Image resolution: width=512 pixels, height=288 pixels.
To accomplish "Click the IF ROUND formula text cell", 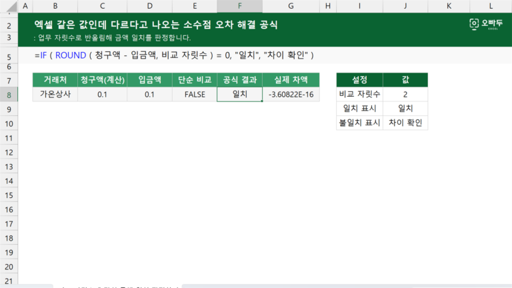I will (x=174, y=55).
